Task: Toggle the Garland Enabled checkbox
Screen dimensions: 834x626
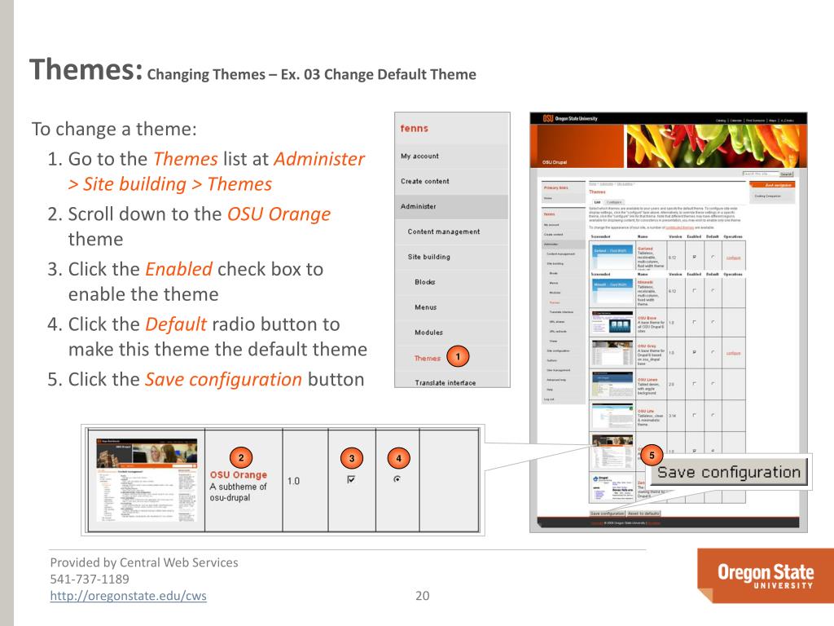Action: tap(694, 257)
